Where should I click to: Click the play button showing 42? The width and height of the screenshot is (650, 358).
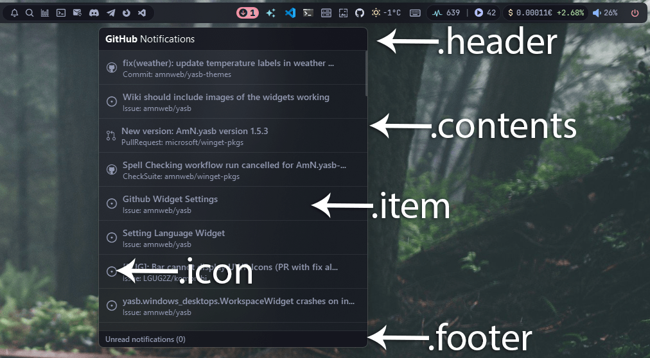point(485,13)
